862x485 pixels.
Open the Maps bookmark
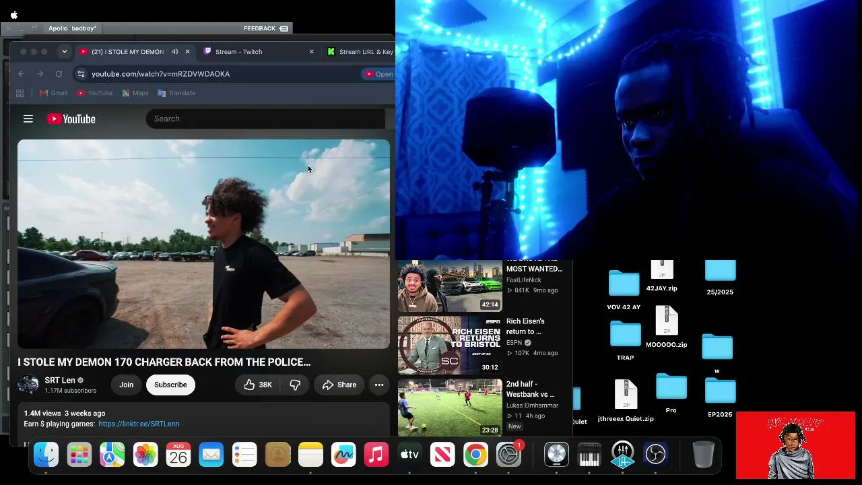(x=135, y=93)
